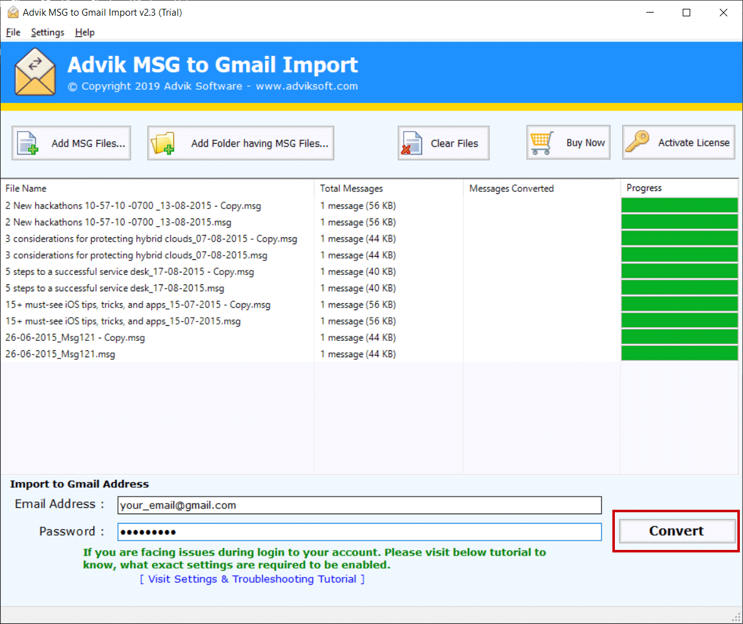Click Add Folder having MSG Files... label
The width and height of the screenshot is (743, 624).
(x=259, y=143)
